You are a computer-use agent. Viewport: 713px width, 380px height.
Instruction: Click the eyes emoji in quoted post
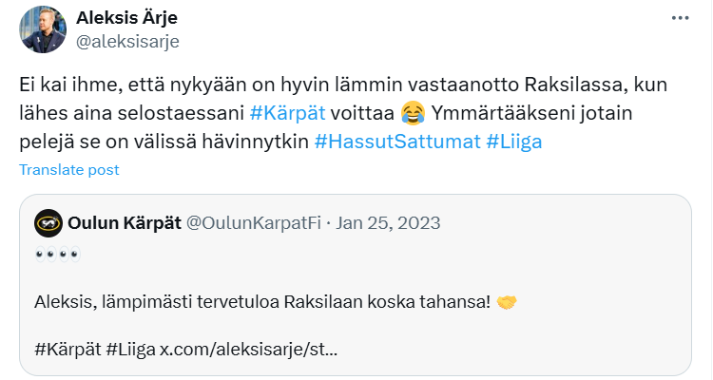click(58, 256)
